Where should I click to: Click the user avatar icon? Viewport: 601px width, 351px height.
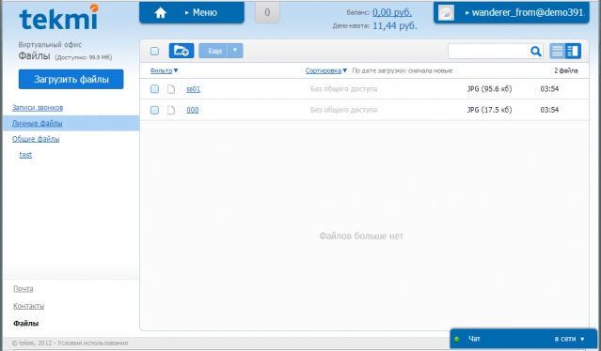pyautogui.click(x=446, y=12)
